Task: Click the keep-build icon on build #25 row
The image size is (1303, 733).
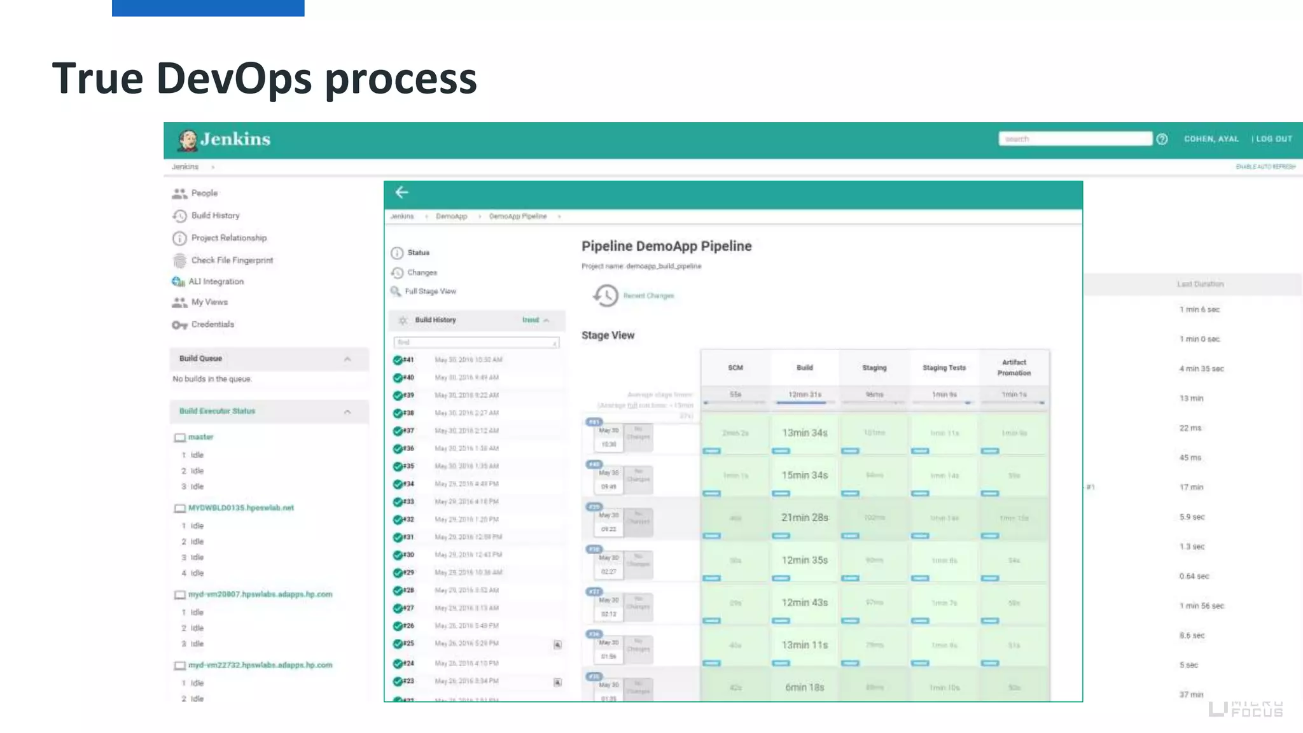Action: click(x=557, y=645)
